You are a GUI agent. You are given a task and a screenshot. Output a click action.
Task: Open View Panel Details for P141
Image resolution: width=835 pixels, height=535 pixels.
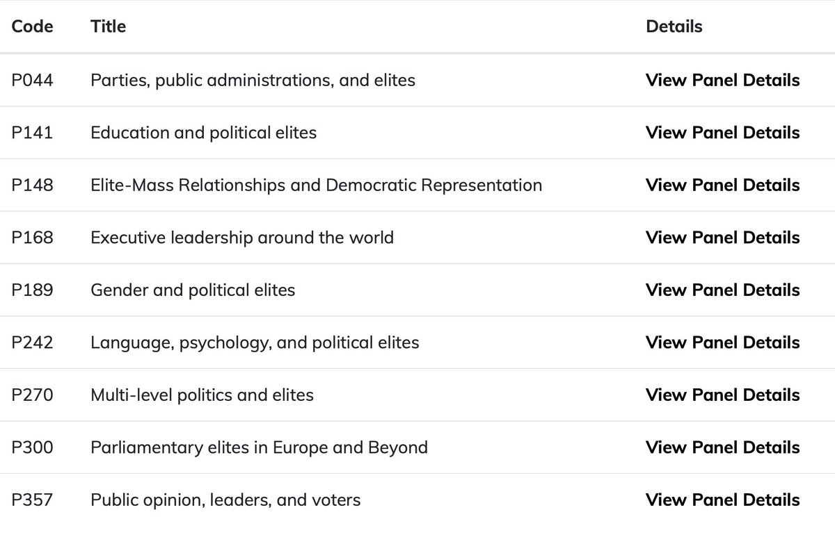[722, 133]
